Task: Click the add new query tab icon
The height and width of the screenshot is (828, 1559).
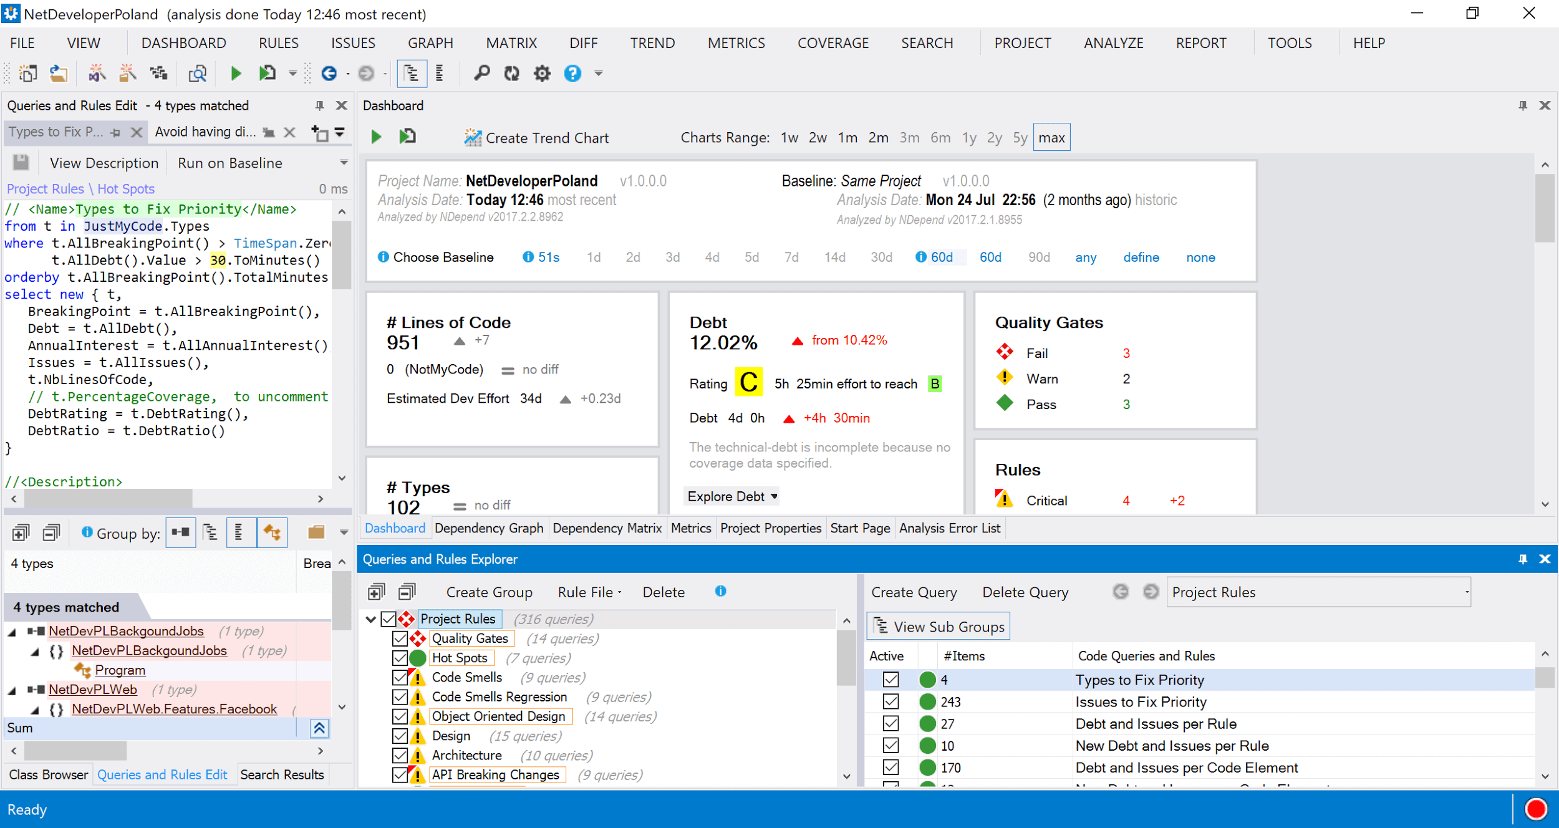Action: pyautogui.click(x=320, y=132)
